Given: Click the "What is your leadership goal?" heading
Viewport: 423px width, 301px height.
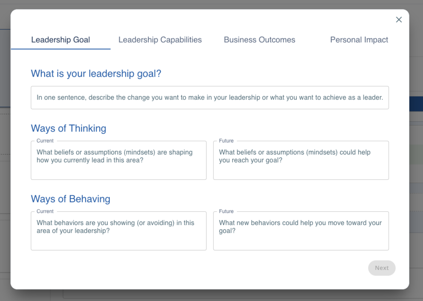Looking at the screenshot, I should [x=96, y=73].
